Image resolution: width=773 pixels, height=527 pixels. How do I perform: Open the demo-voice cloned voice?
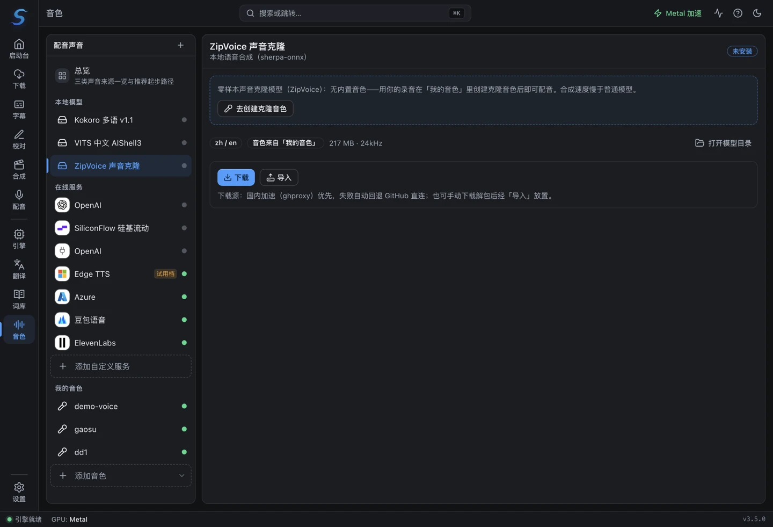pyautogui.click(x=121, y=406)
